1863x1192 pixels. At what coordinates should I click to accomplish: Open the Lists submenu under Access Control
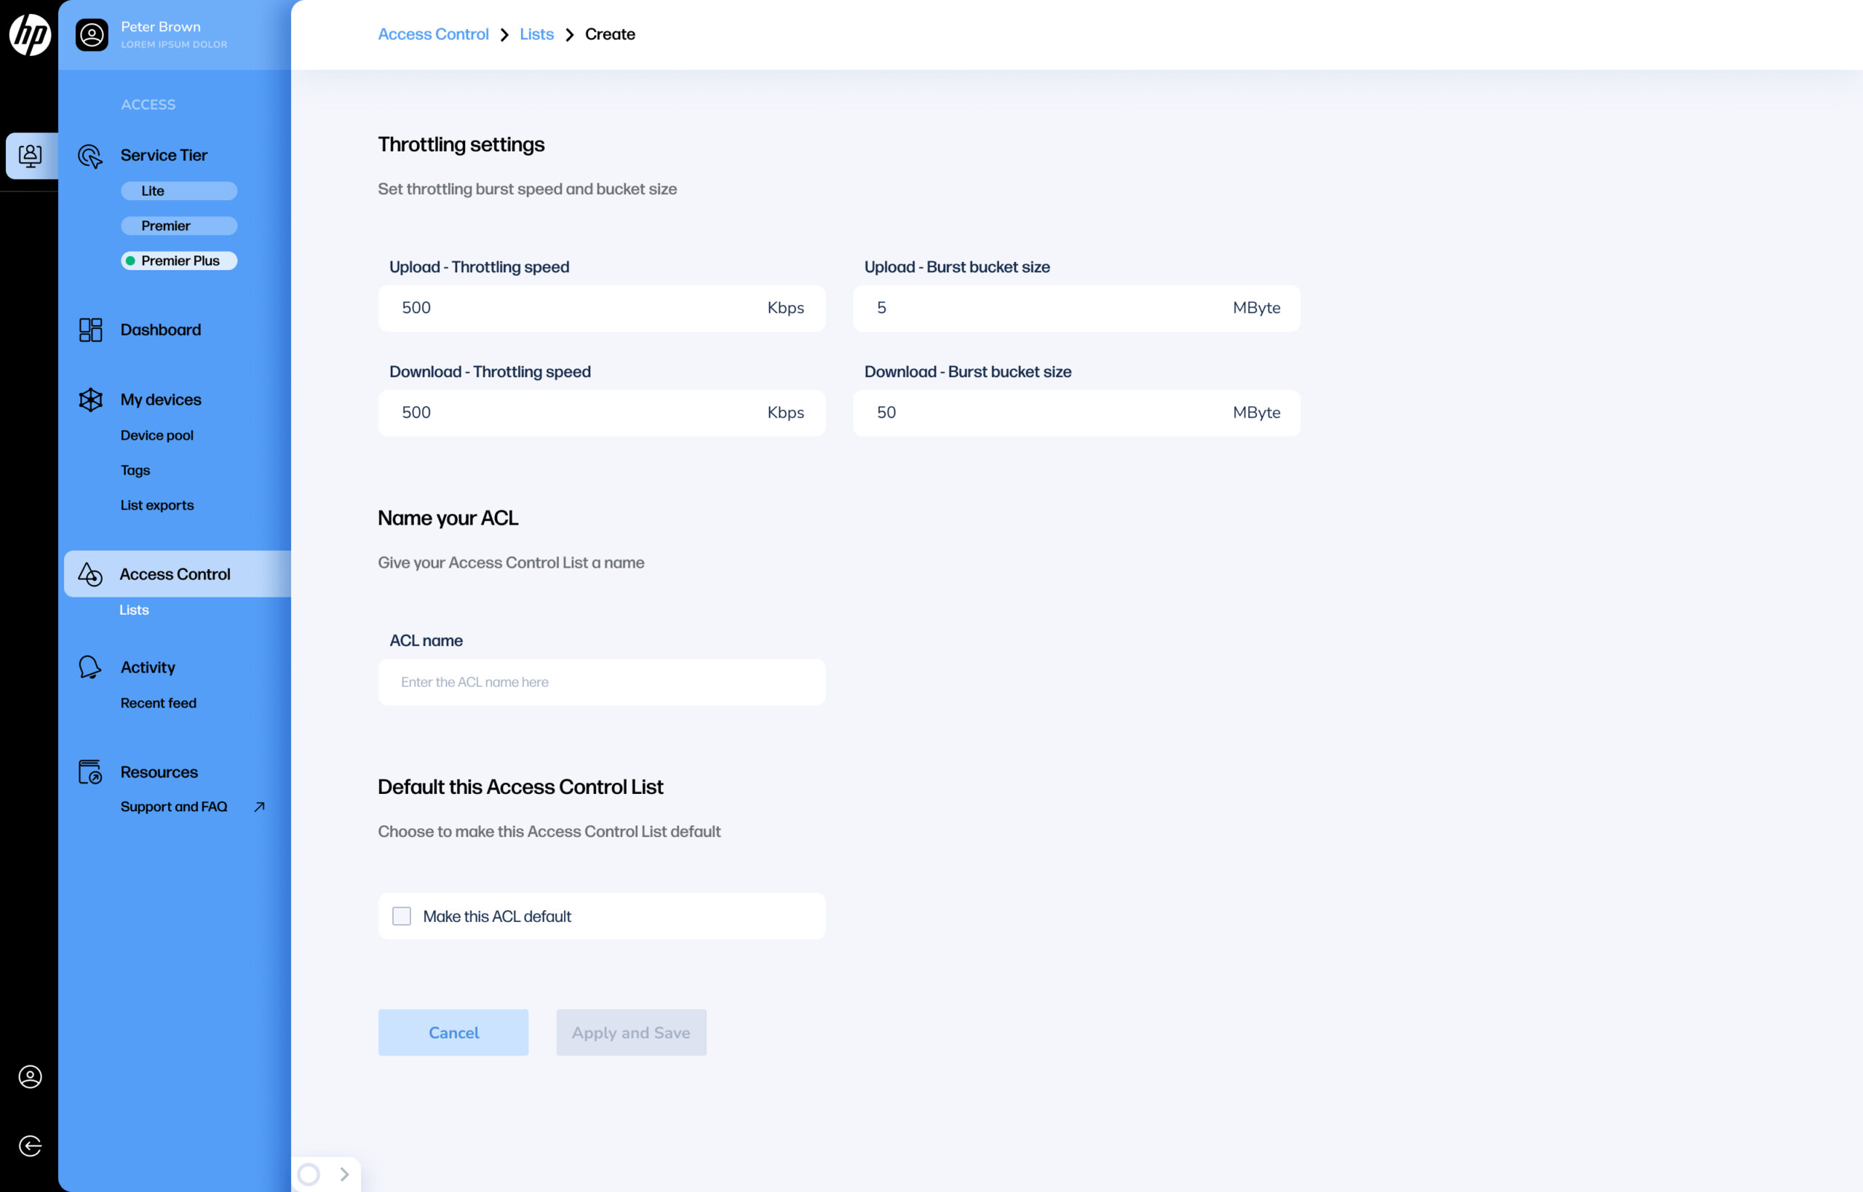[x=134, y=610]
